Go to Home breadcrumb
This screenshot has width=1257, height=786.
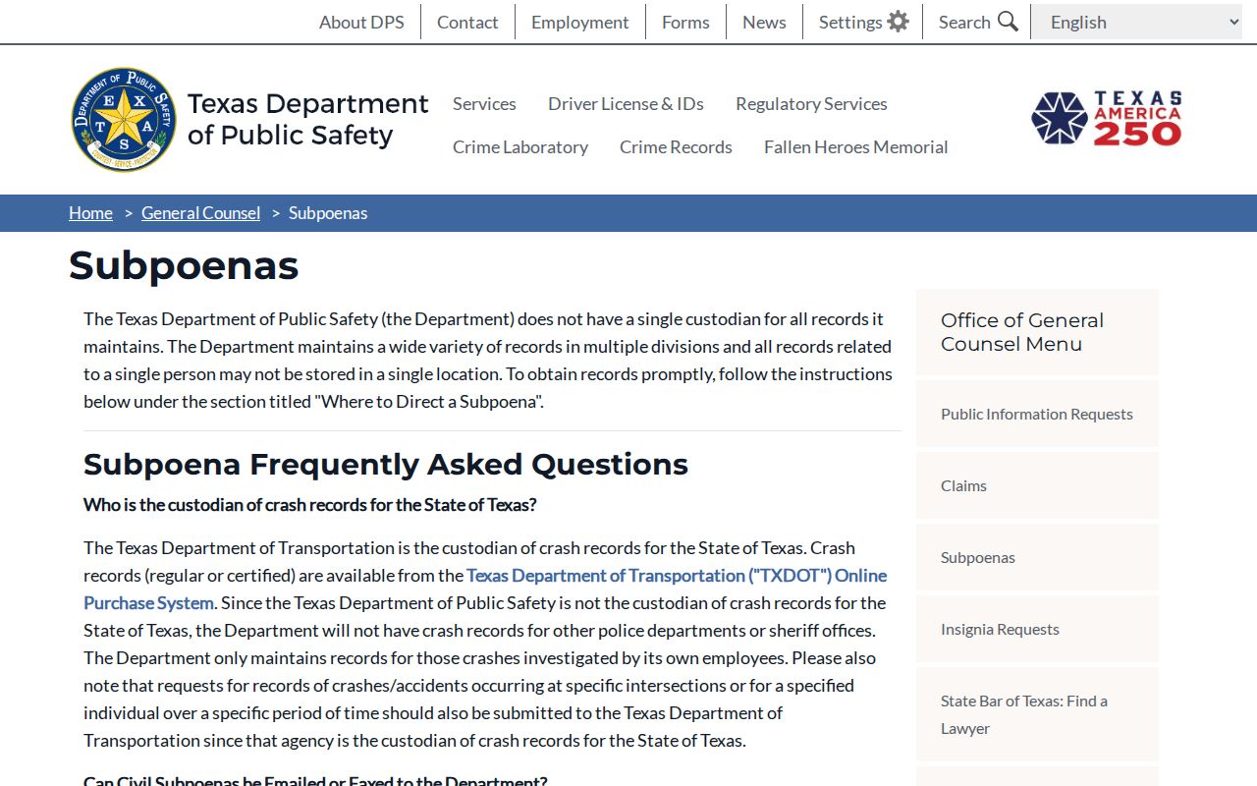point(90,213)
